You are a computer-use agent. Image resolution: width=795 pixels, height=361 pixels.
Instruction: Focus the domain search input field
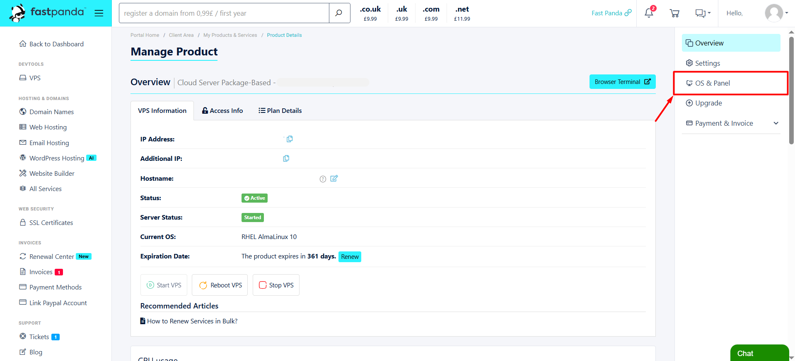tap(224, 13)
